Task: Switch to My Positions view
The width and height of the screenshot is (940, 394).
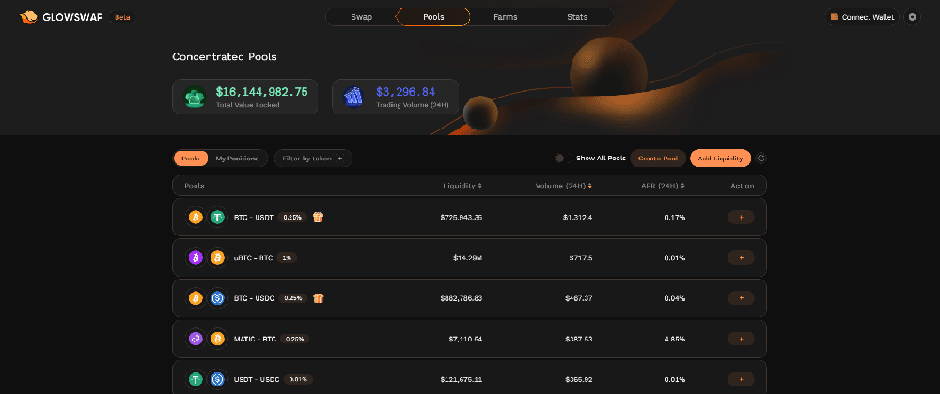Action: tap(238, 159)
